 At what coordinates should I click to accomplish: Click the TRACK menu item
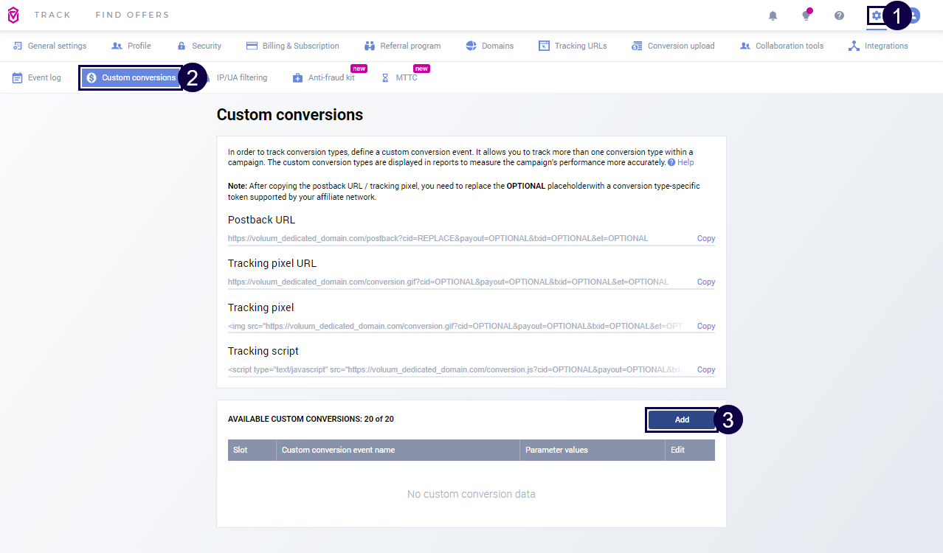tap(52, 15)
